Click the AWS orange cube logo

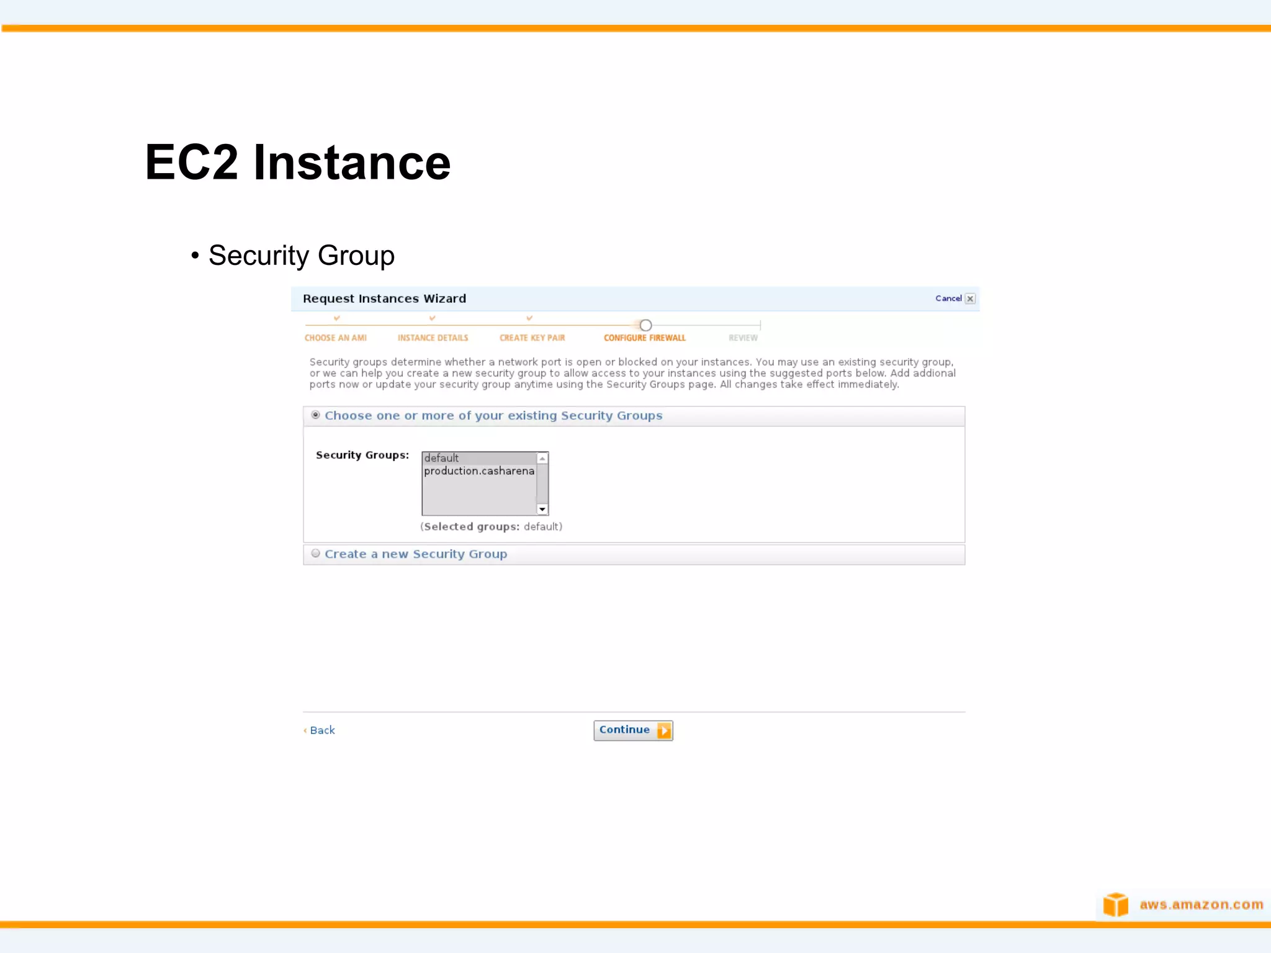click(1116, 904)
